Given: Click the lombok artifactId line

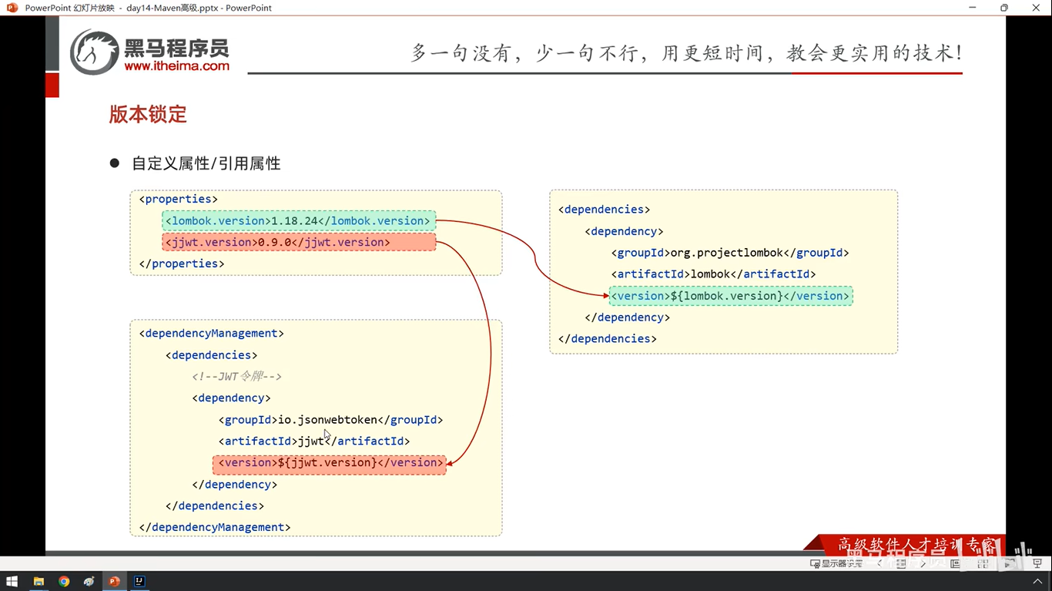Looking at the screenshot, I should (x=714, y=274).
